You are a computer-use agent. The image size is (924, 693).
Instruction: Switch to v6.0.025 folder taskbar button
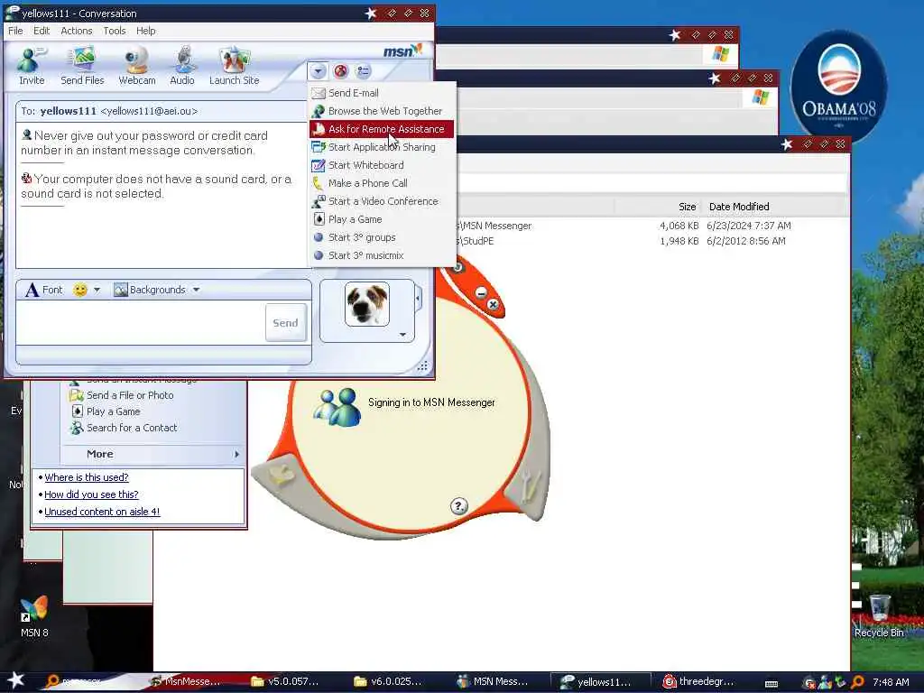[388, 682]
